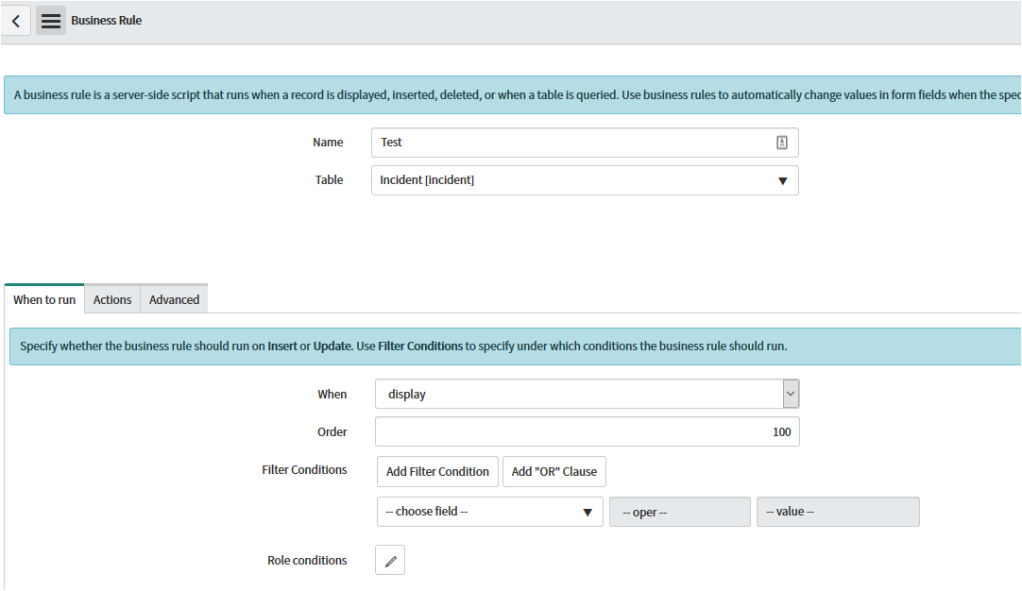This screenshot has width=1022, height=591.
Task: Click the Table field label
Action: pyautogui.click(x=329, y=179)
